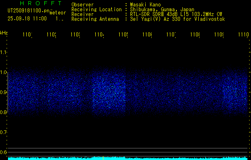Click the 1106 time axis label
This screenshot has height=160, width=251.
[x=147, y=34]
